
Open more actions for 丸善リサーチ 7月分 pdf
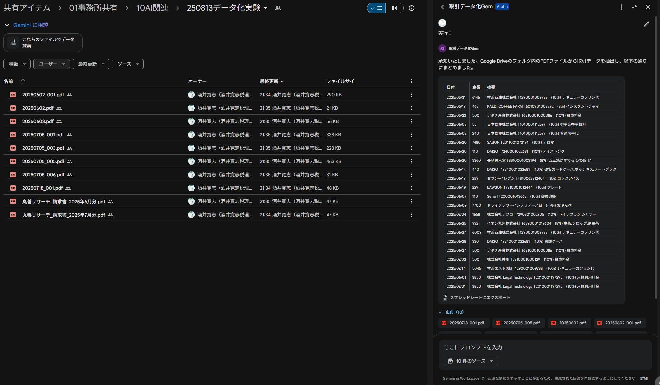[412, 215]
